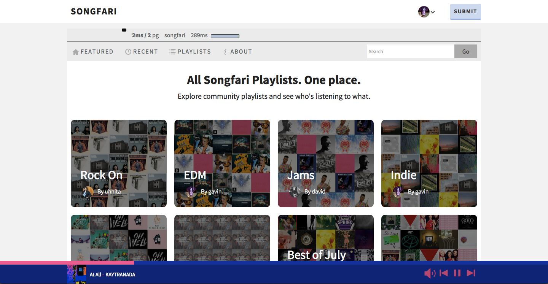Open the Songfari home logo
The width and height of the screenshot is (548, 284).
point(94,11)
